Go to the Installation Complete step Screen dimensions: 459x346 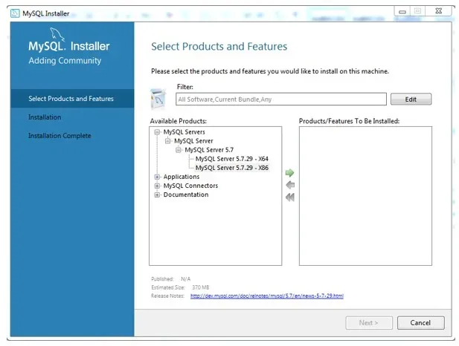pyautogui.click(x=60, y=136)
